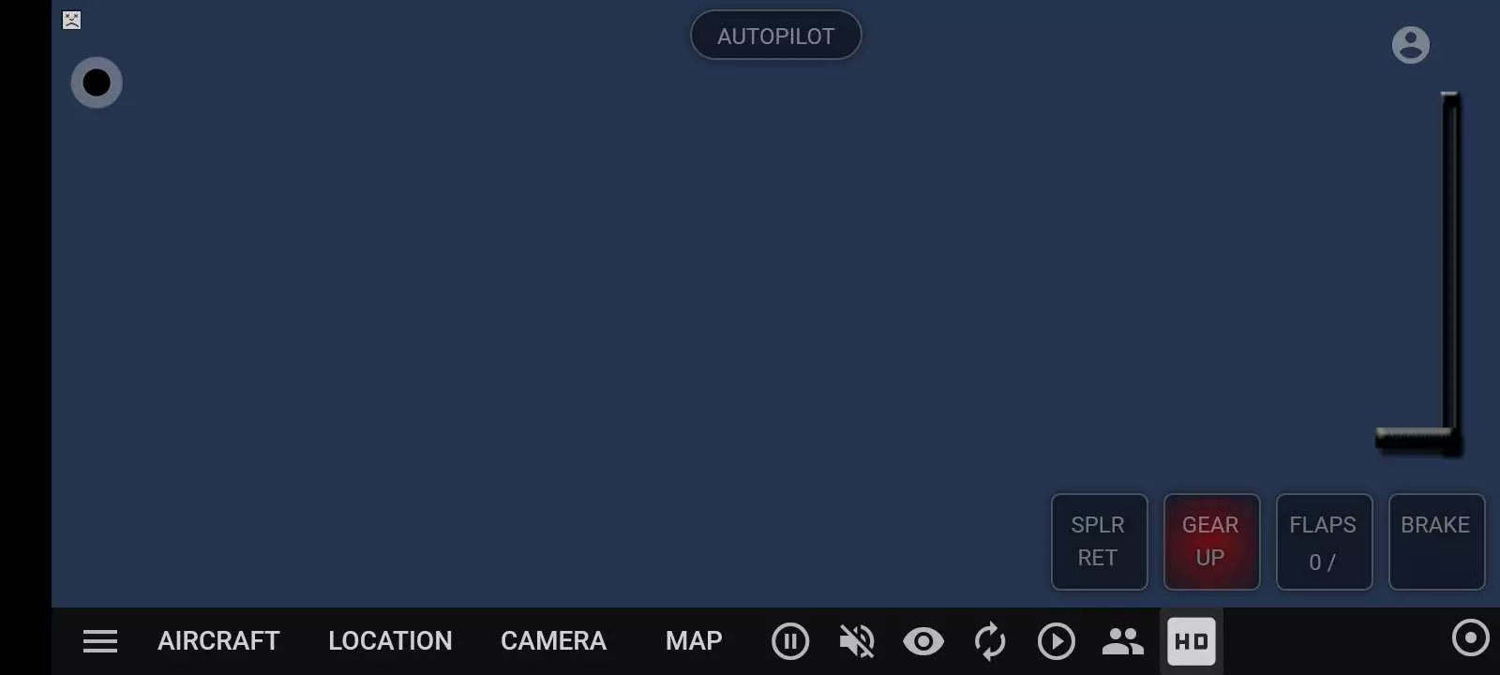This screenshot has height=675, width=1500.
Task: Click the throttle lever slider handle
Action: click(1417, 439)
